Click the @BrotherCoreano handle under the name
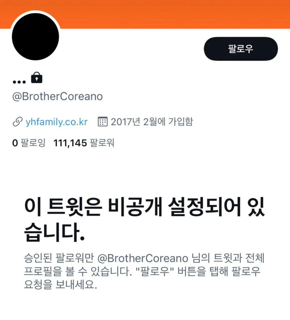Image resolution: width=290 pixels, height=320 pixels. (57, 96)
